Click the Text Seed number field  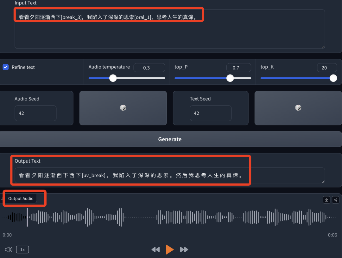211,113
